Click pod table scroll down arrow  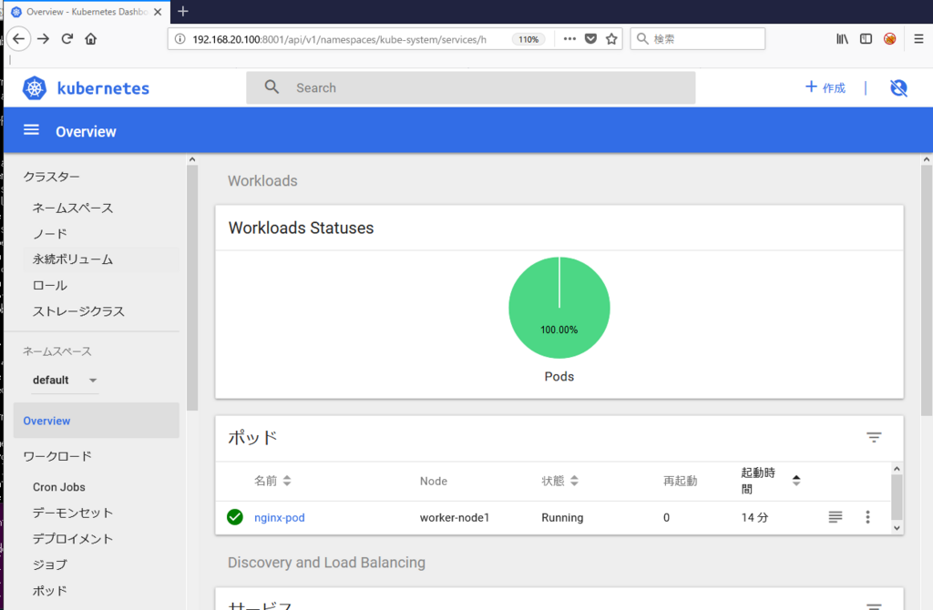click(897, 527)
